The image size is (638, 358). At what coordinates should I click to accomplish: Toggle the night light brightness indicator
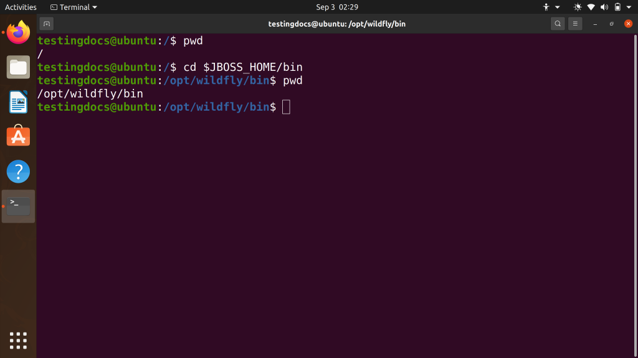[x=578, y=7]
